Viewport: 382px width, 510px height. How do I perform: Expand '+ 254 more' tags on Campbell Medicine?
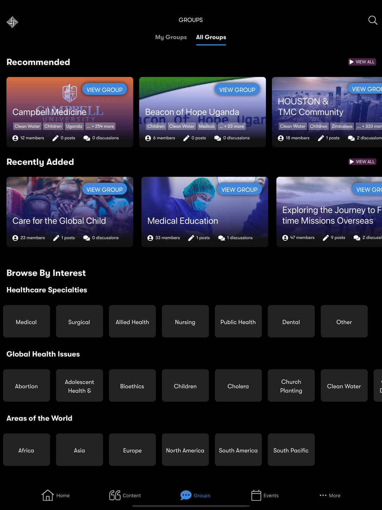click(100, 126)
